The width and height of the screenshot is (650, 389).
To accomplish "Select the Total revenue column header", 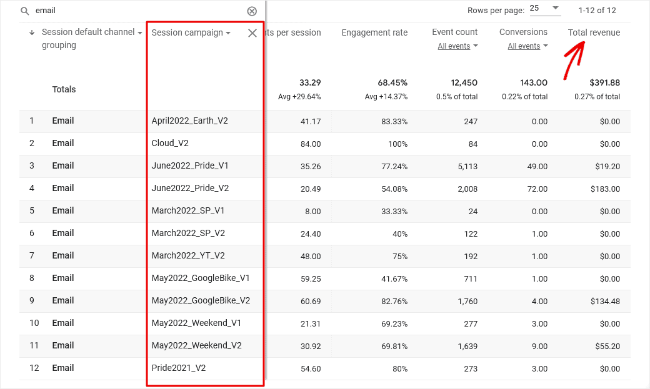I will [594, 32].
